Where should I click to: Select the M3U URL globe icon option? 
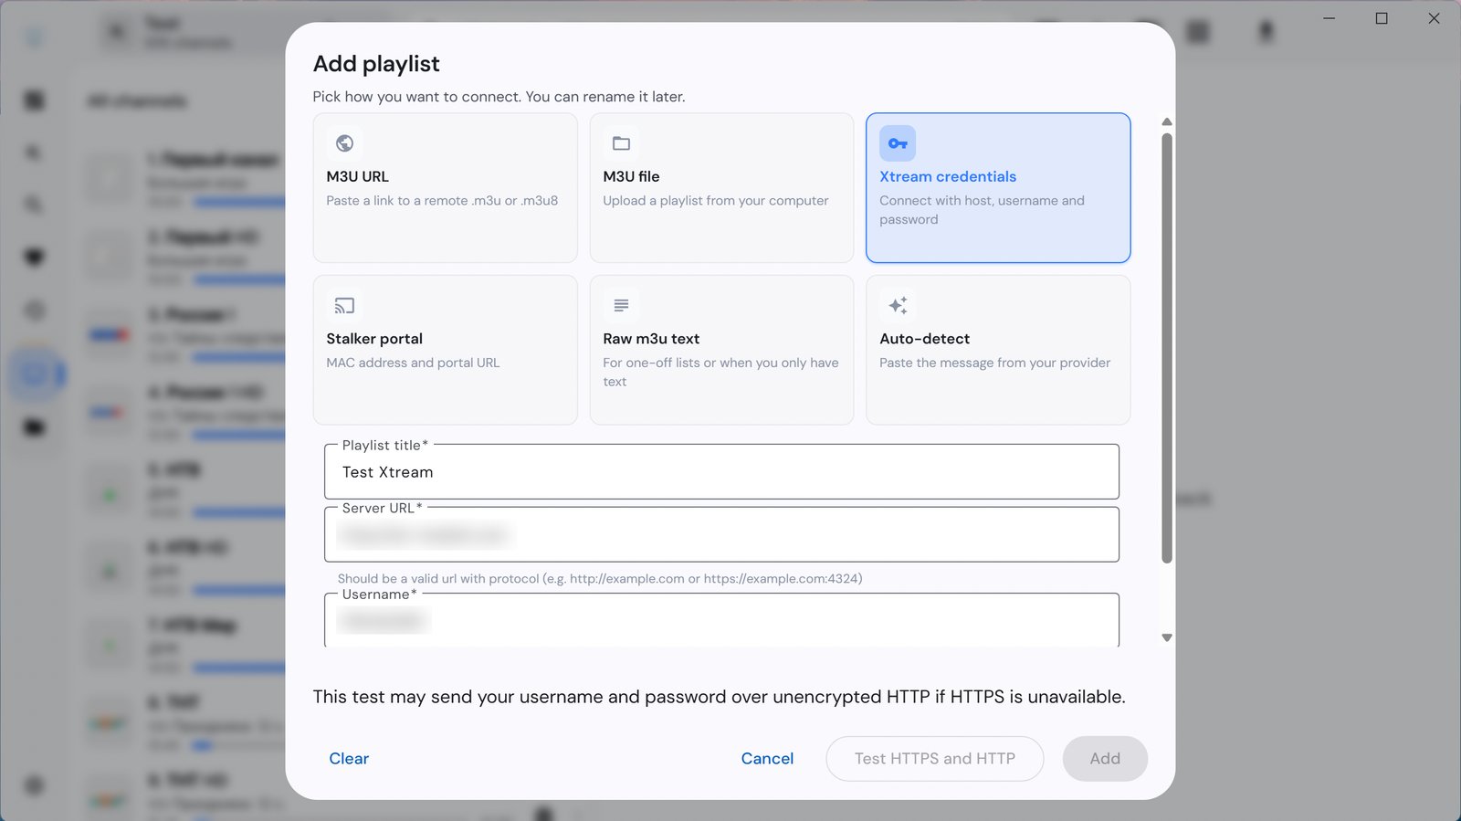(445, 188)
